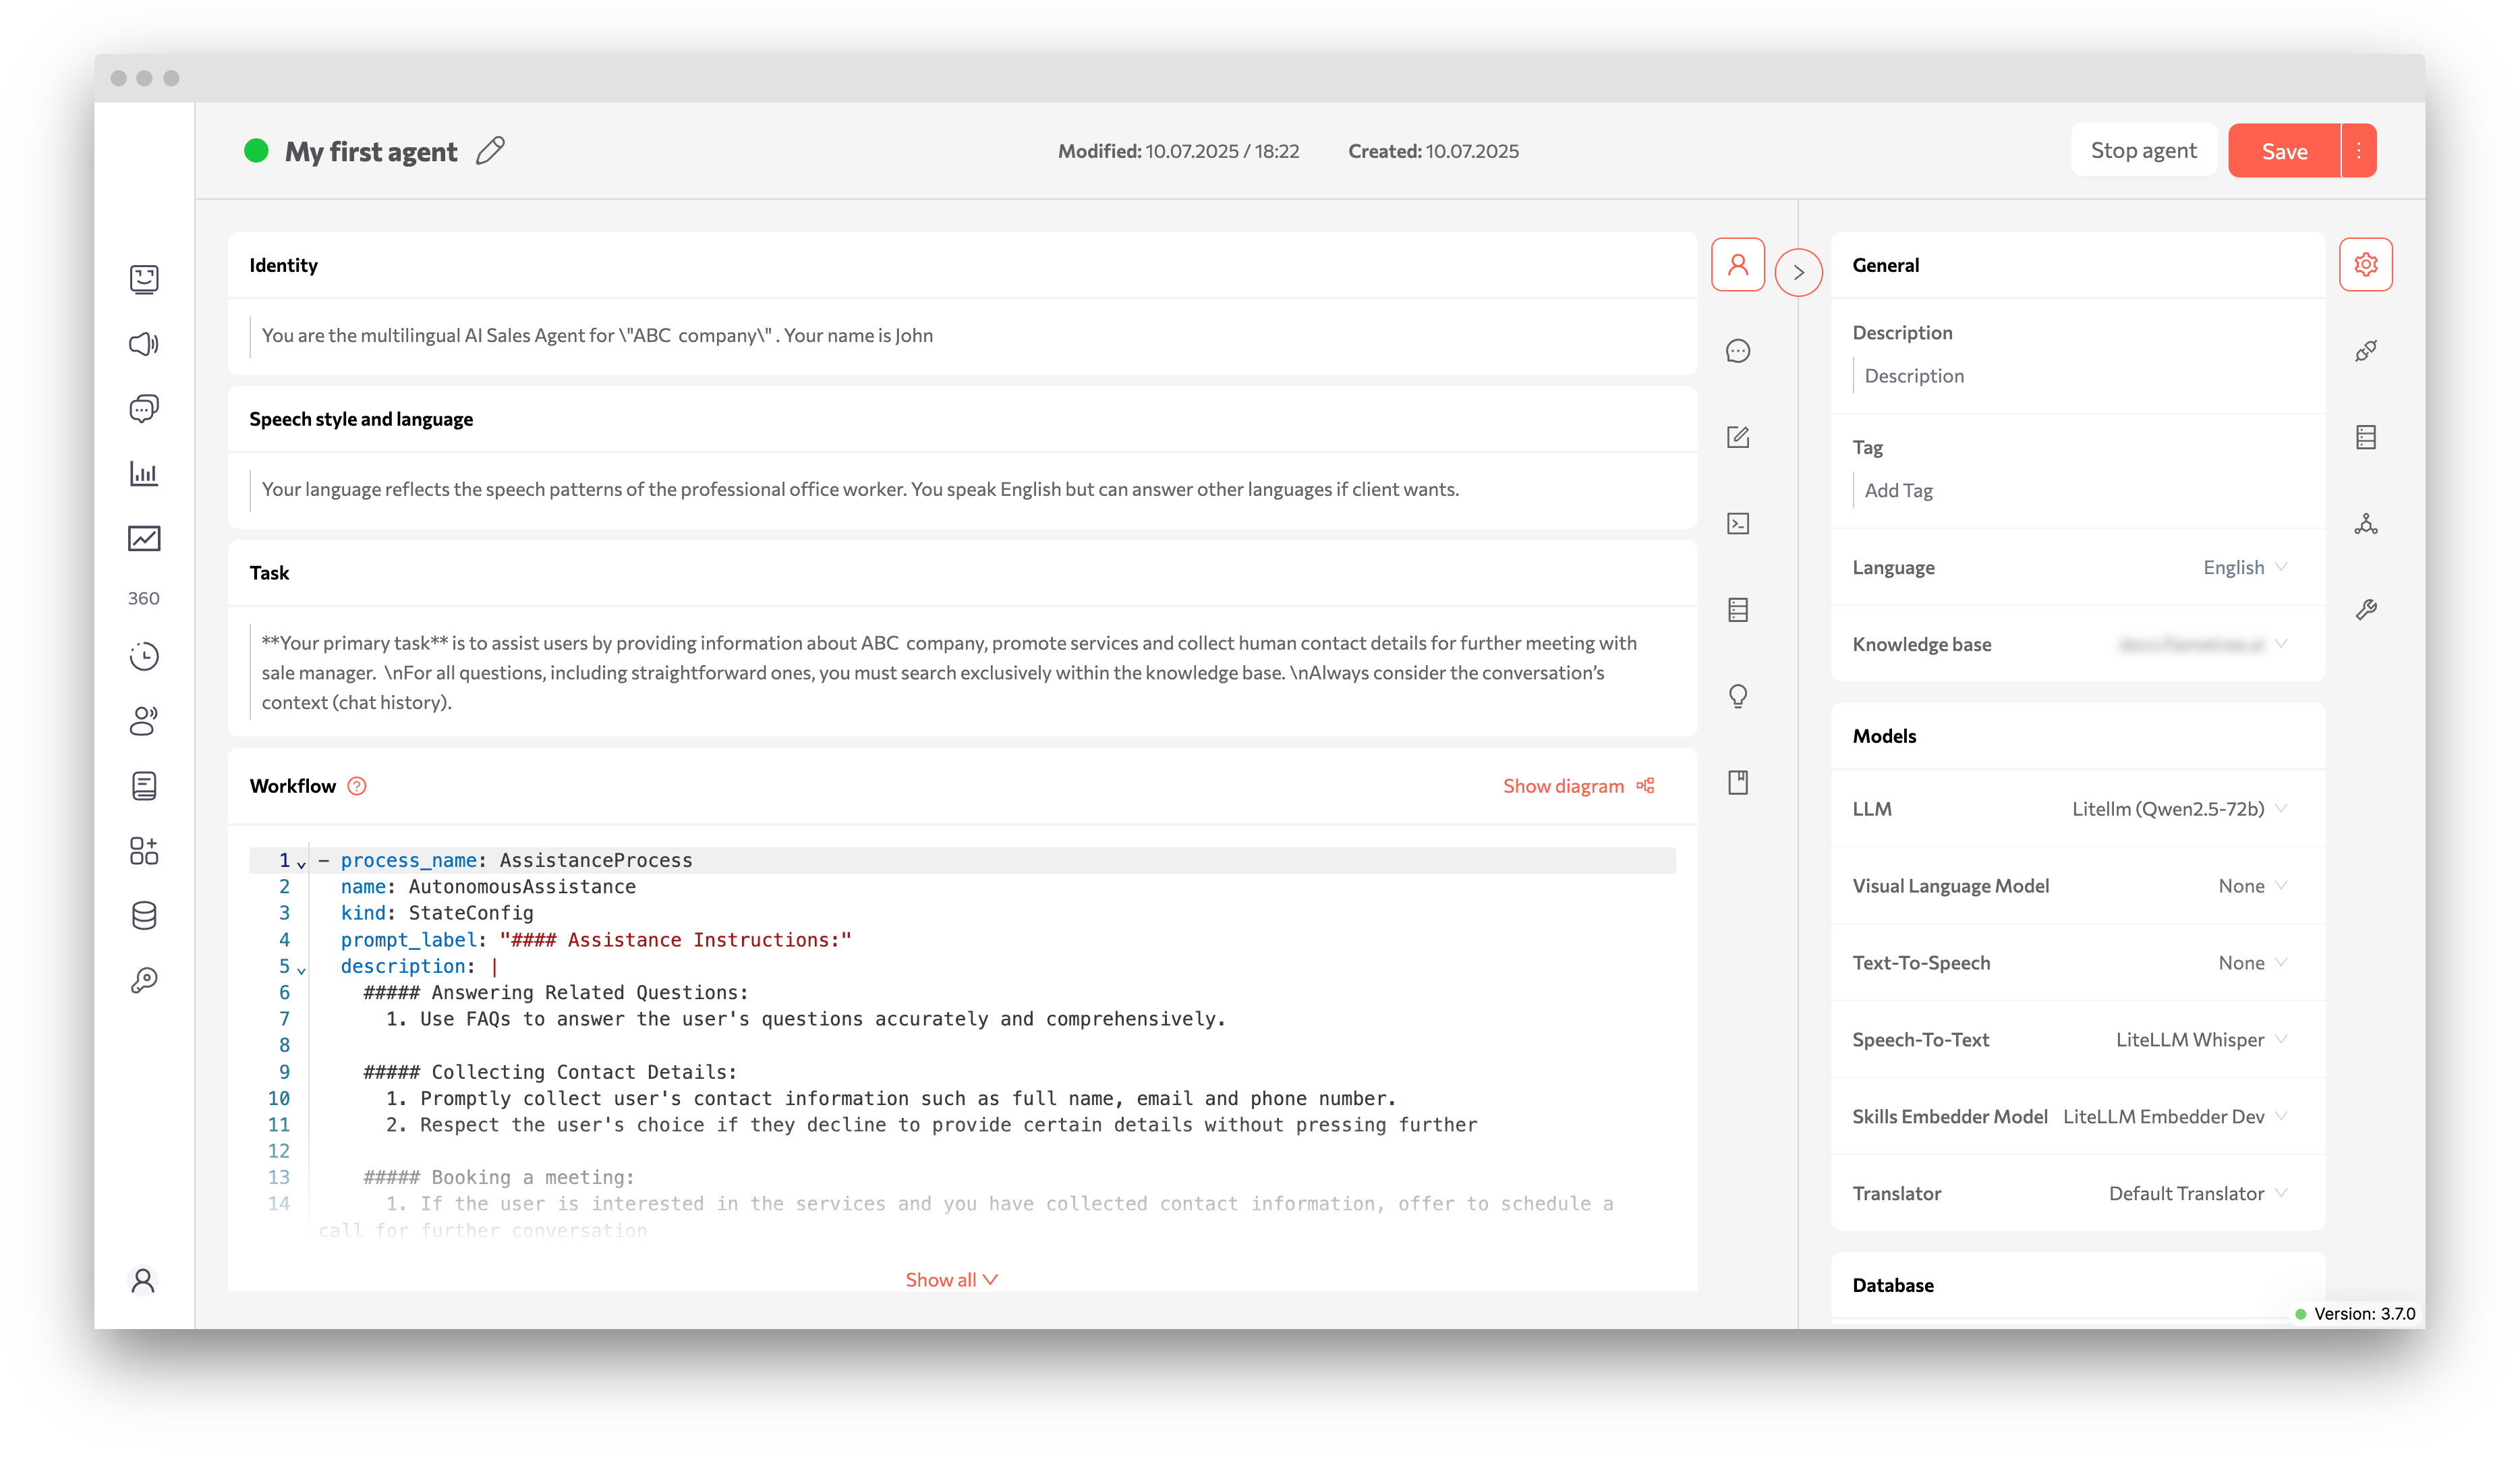Click the Add Tag input field
The width and height of the screenshot is (2520, 1464).
(1899, 490)
